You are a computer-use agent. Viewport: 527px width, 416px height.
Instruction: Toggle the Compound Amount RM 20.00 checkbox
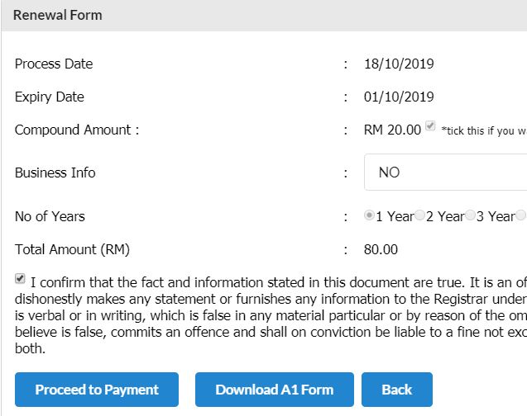(430, 127)
